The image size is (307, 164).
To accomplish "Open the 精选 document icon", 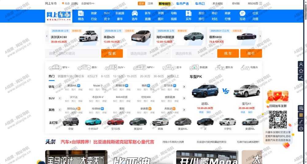I will click(x=81, y=13).
